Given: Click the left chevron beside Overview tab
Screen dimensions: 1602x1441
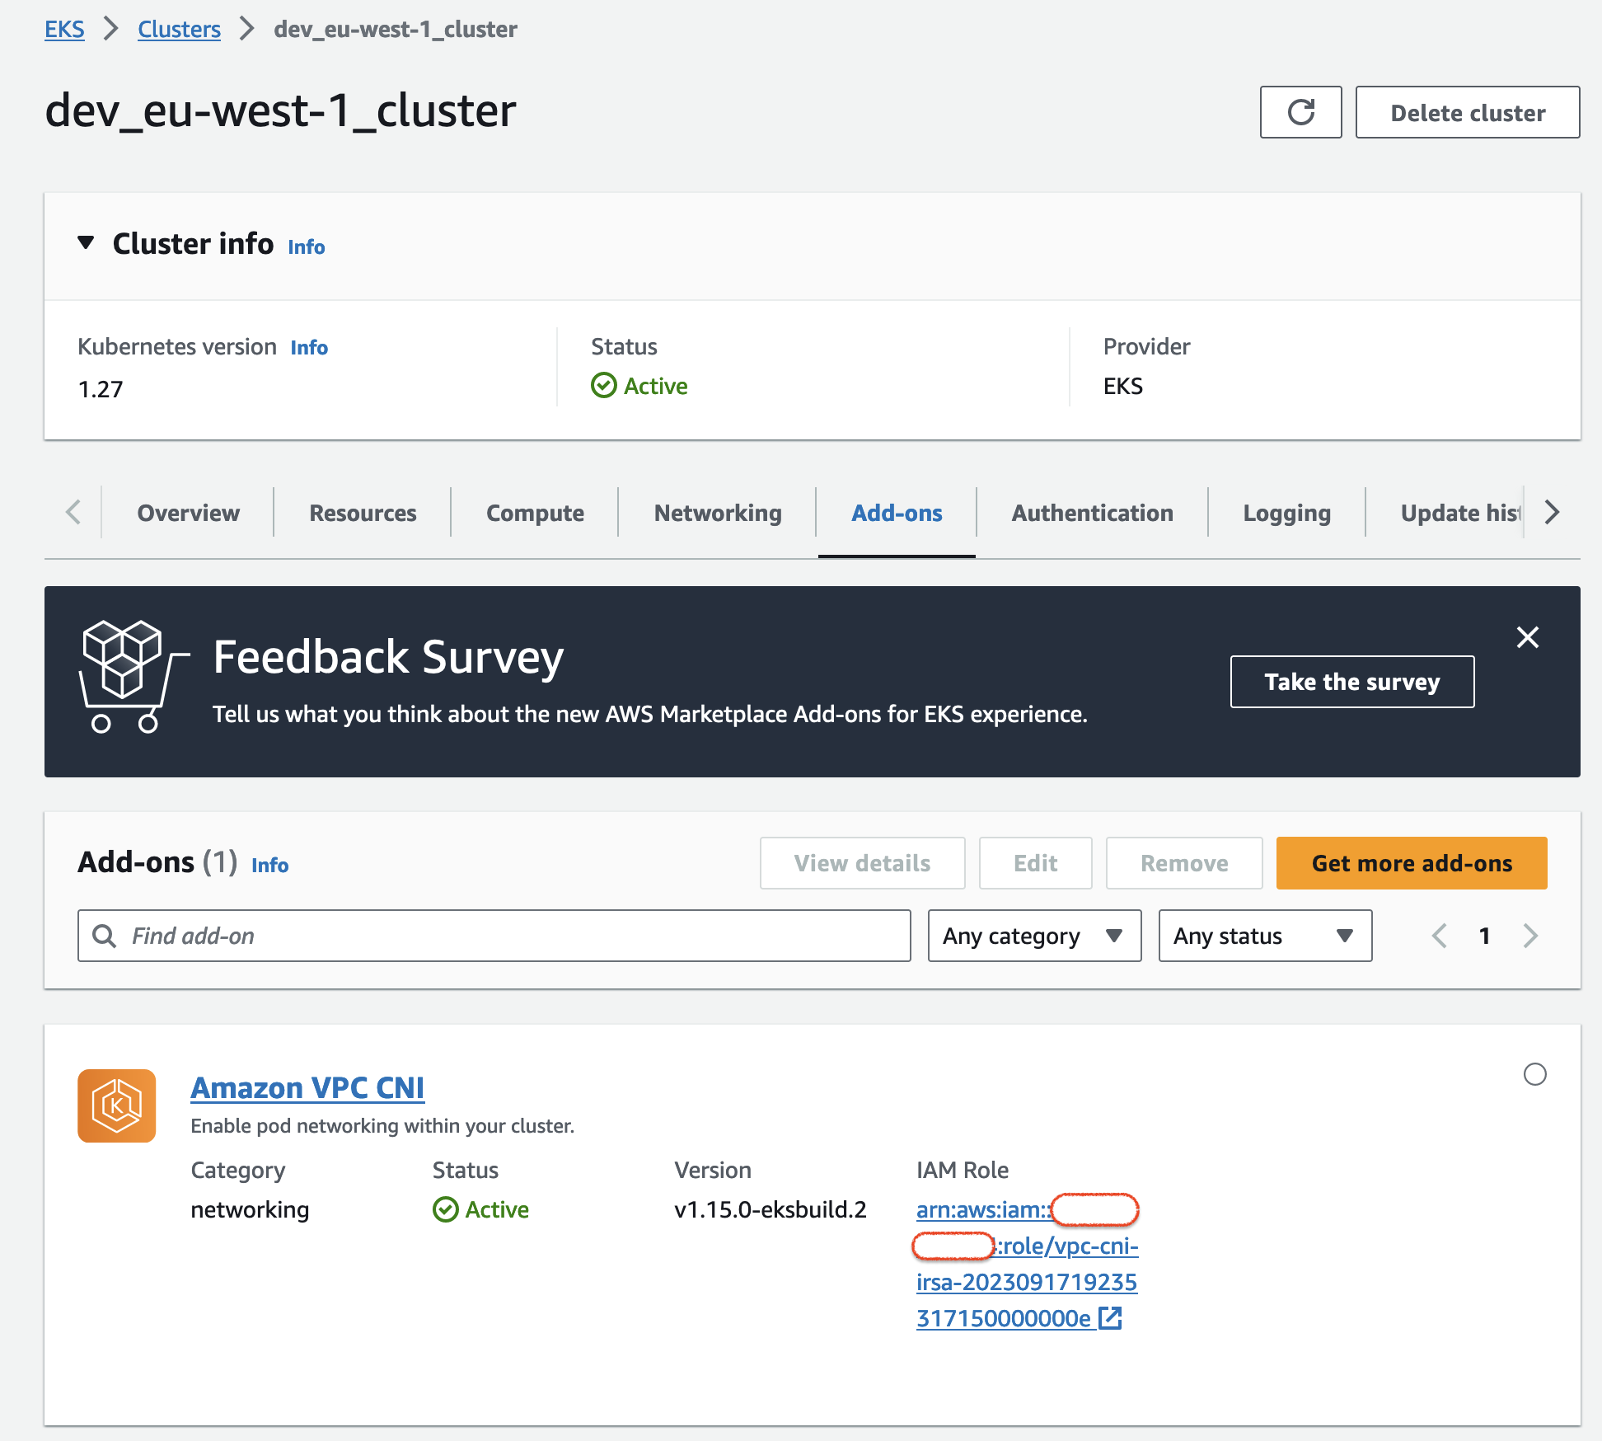Looking at the screenshot, I should [x=73, y=512].
